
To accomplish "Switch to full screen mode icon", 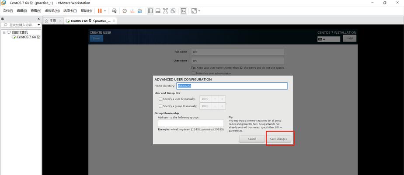I will coord(165,11).
